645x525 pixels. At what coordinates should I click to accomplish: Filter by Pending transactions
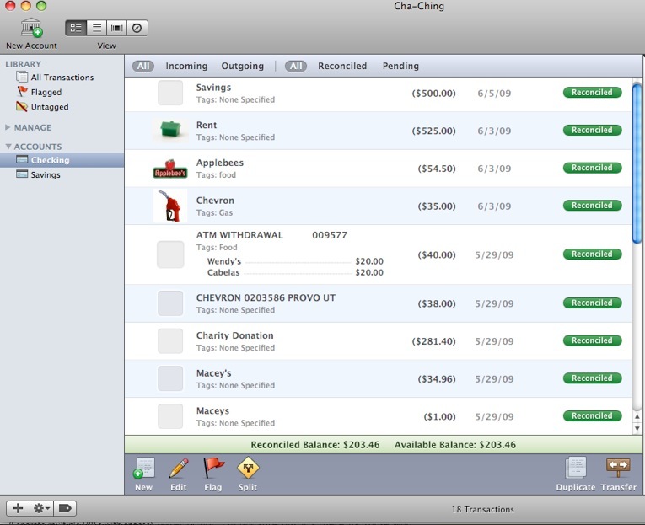coord(400,66)
